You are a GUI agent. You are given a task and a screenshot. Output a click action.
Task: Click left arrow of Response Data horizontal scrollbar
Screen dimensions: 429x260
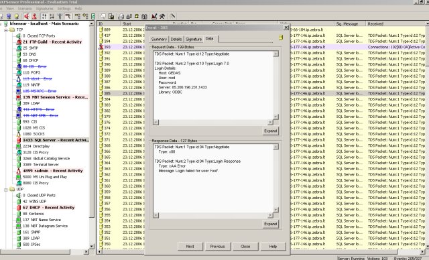tap(156, 215)
